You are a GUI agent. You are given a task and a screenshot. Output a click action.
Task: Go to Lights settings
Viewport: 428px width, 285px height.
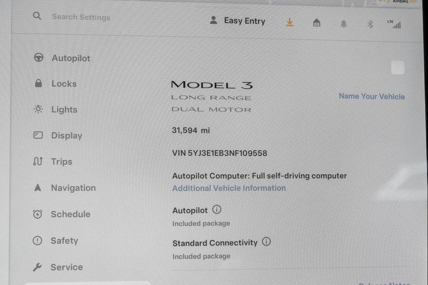56,109
